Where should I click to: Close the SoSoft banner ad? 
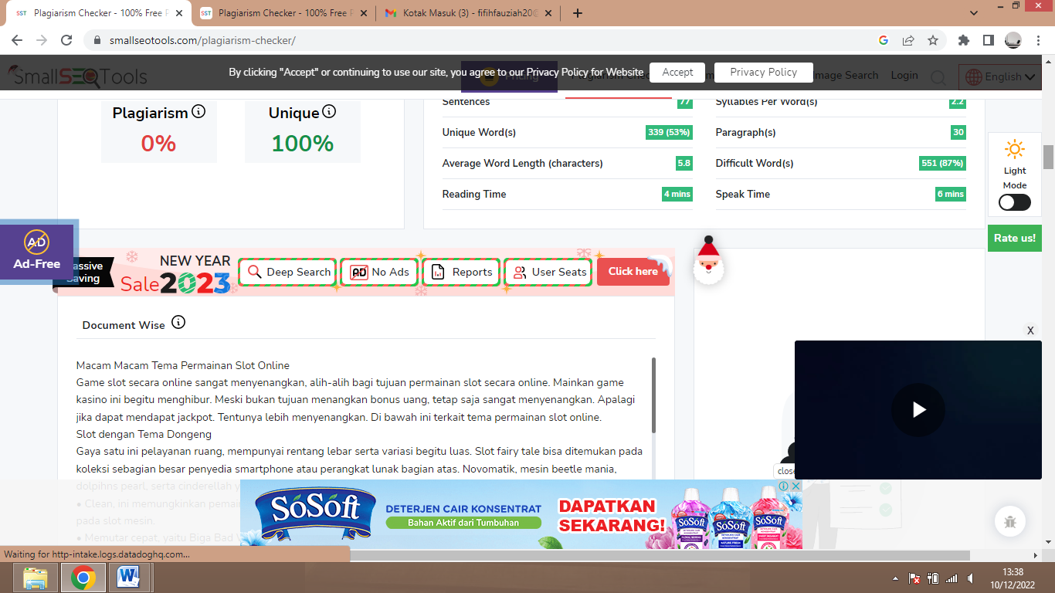[796, 486]
